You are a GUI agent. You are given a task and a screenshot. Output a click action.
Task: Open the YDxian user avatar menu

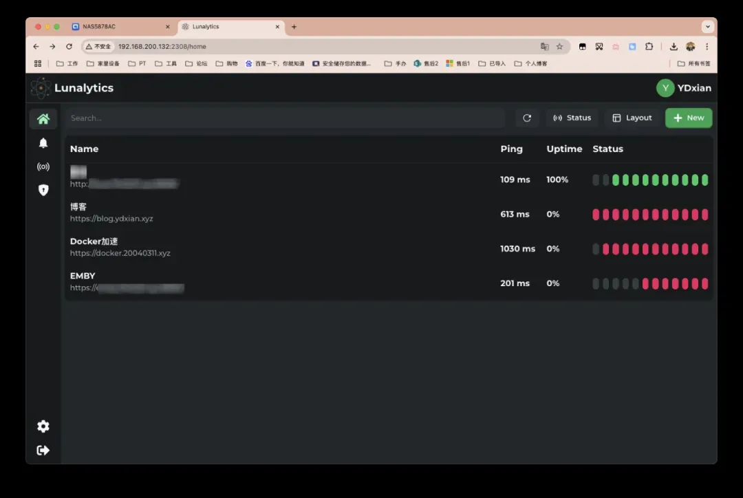(665, 88)
